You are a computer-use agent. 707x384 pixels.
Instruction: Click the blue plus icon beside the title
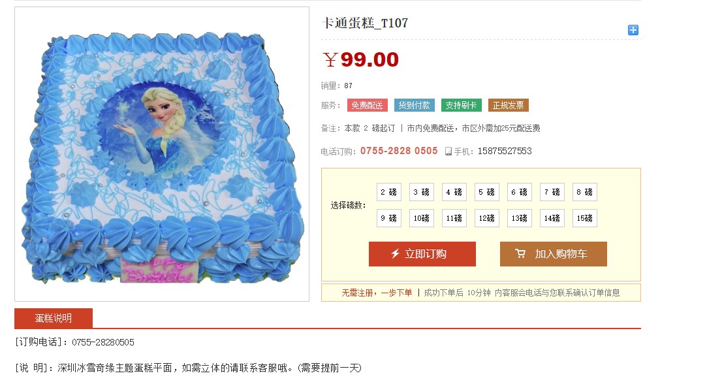click(633, 30)
